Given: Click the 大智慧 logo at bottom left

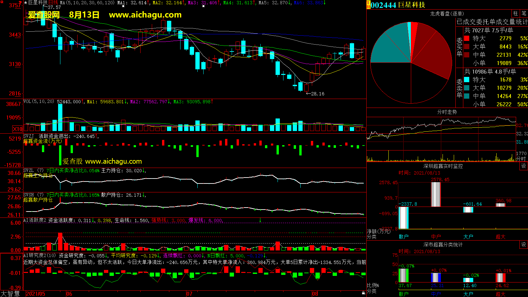Looking at the screenshot, I should coord(10,294).
